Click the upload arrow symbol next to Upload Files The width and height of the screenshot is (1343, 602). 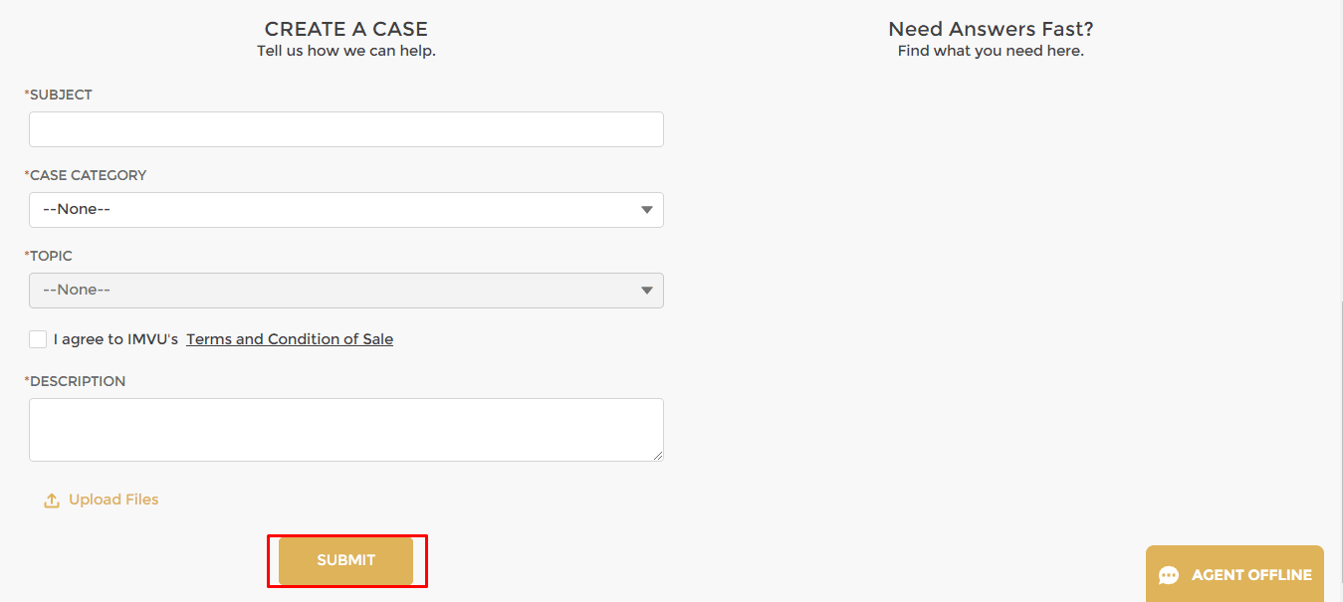51,500
